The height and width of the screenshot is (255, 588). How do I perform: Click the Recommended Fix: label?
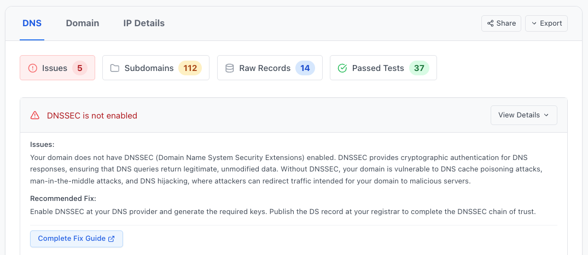63,198
